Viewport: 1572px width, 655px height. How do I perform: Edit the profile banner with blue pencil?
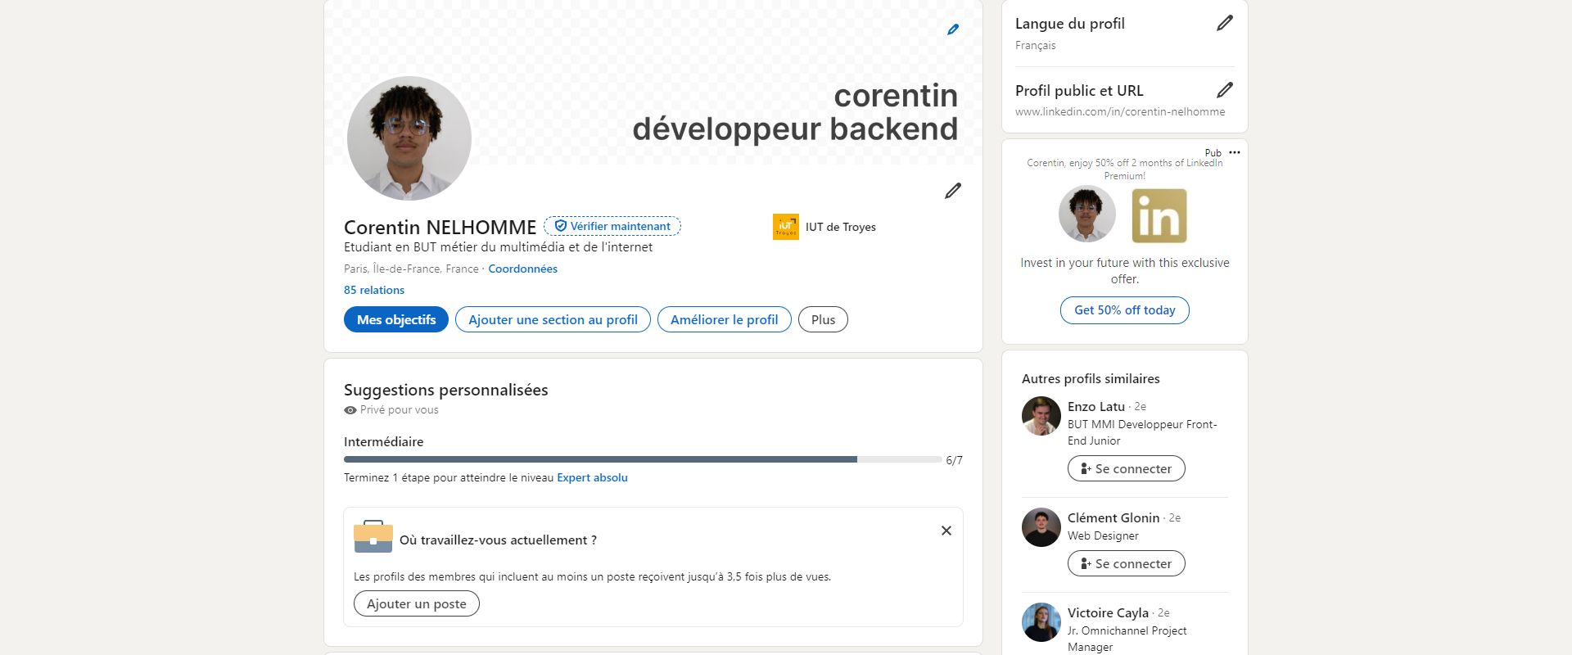953,29
